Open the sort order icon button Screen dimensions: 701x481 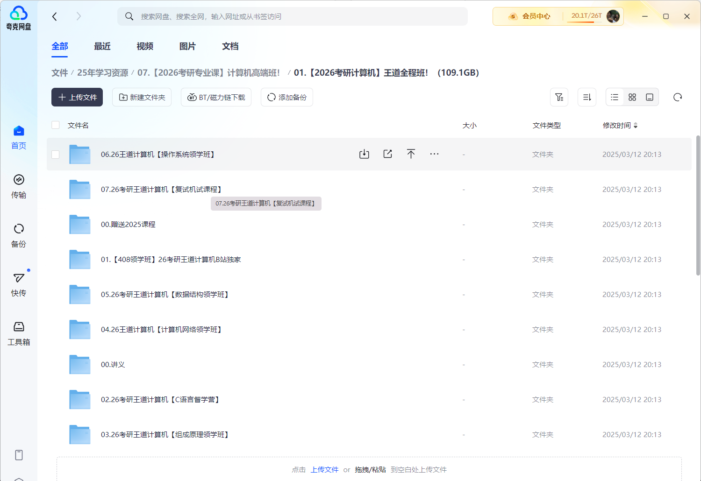click(x=587, y=97)
